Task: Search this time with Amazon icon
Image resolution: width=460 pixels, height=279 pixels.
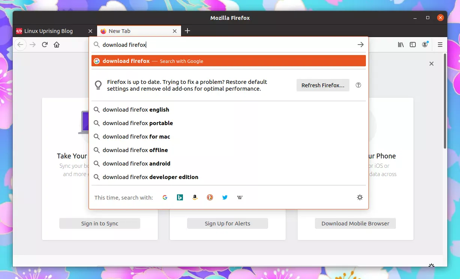Action: tap(195, 197)
